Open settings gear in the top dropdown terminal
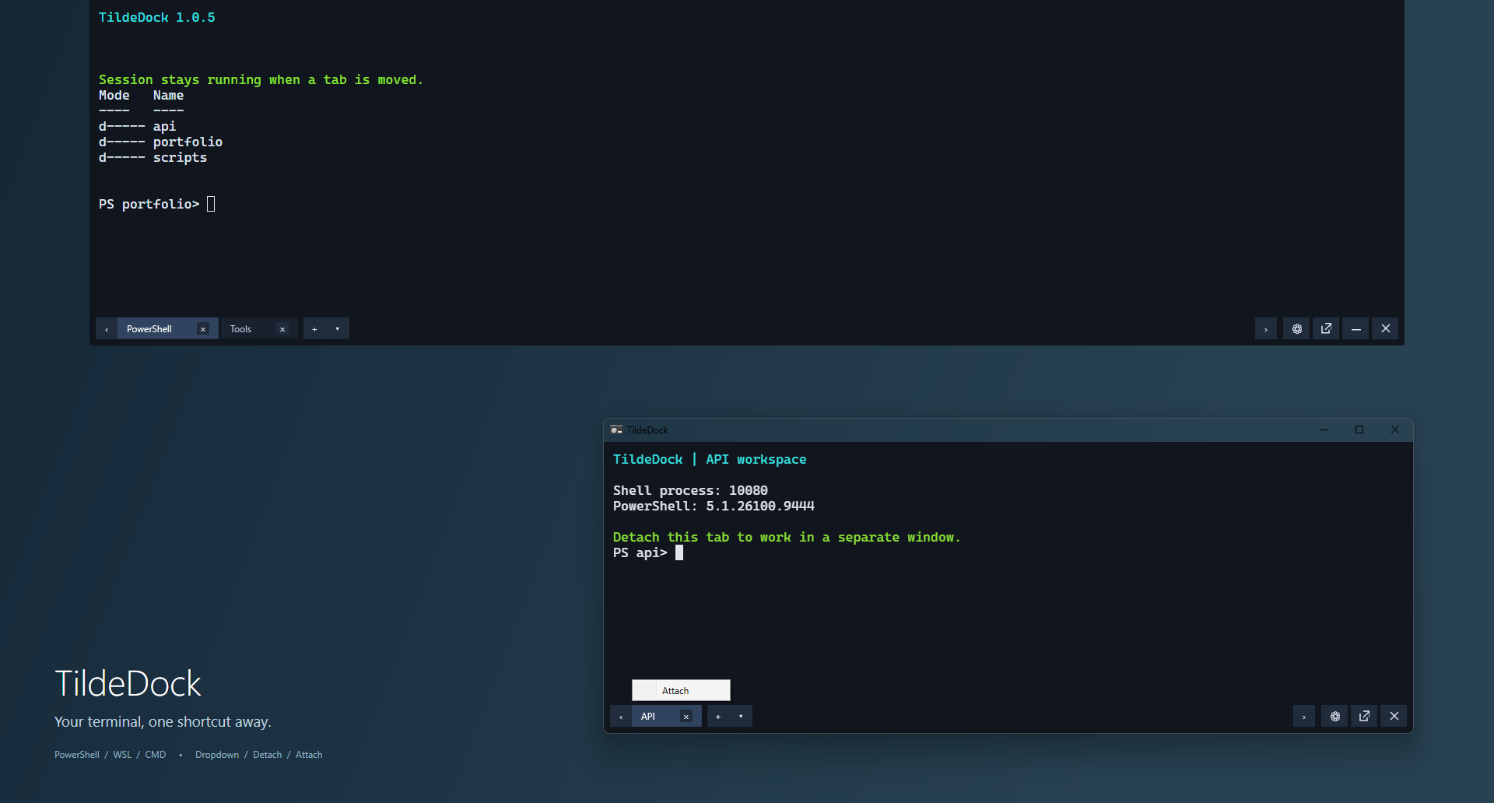1494x803 pixels. pos(1296,329)
